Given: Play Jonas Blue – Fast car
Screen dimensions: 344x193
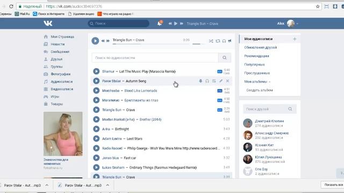Looking at the screenshot, I should (96, 158).
